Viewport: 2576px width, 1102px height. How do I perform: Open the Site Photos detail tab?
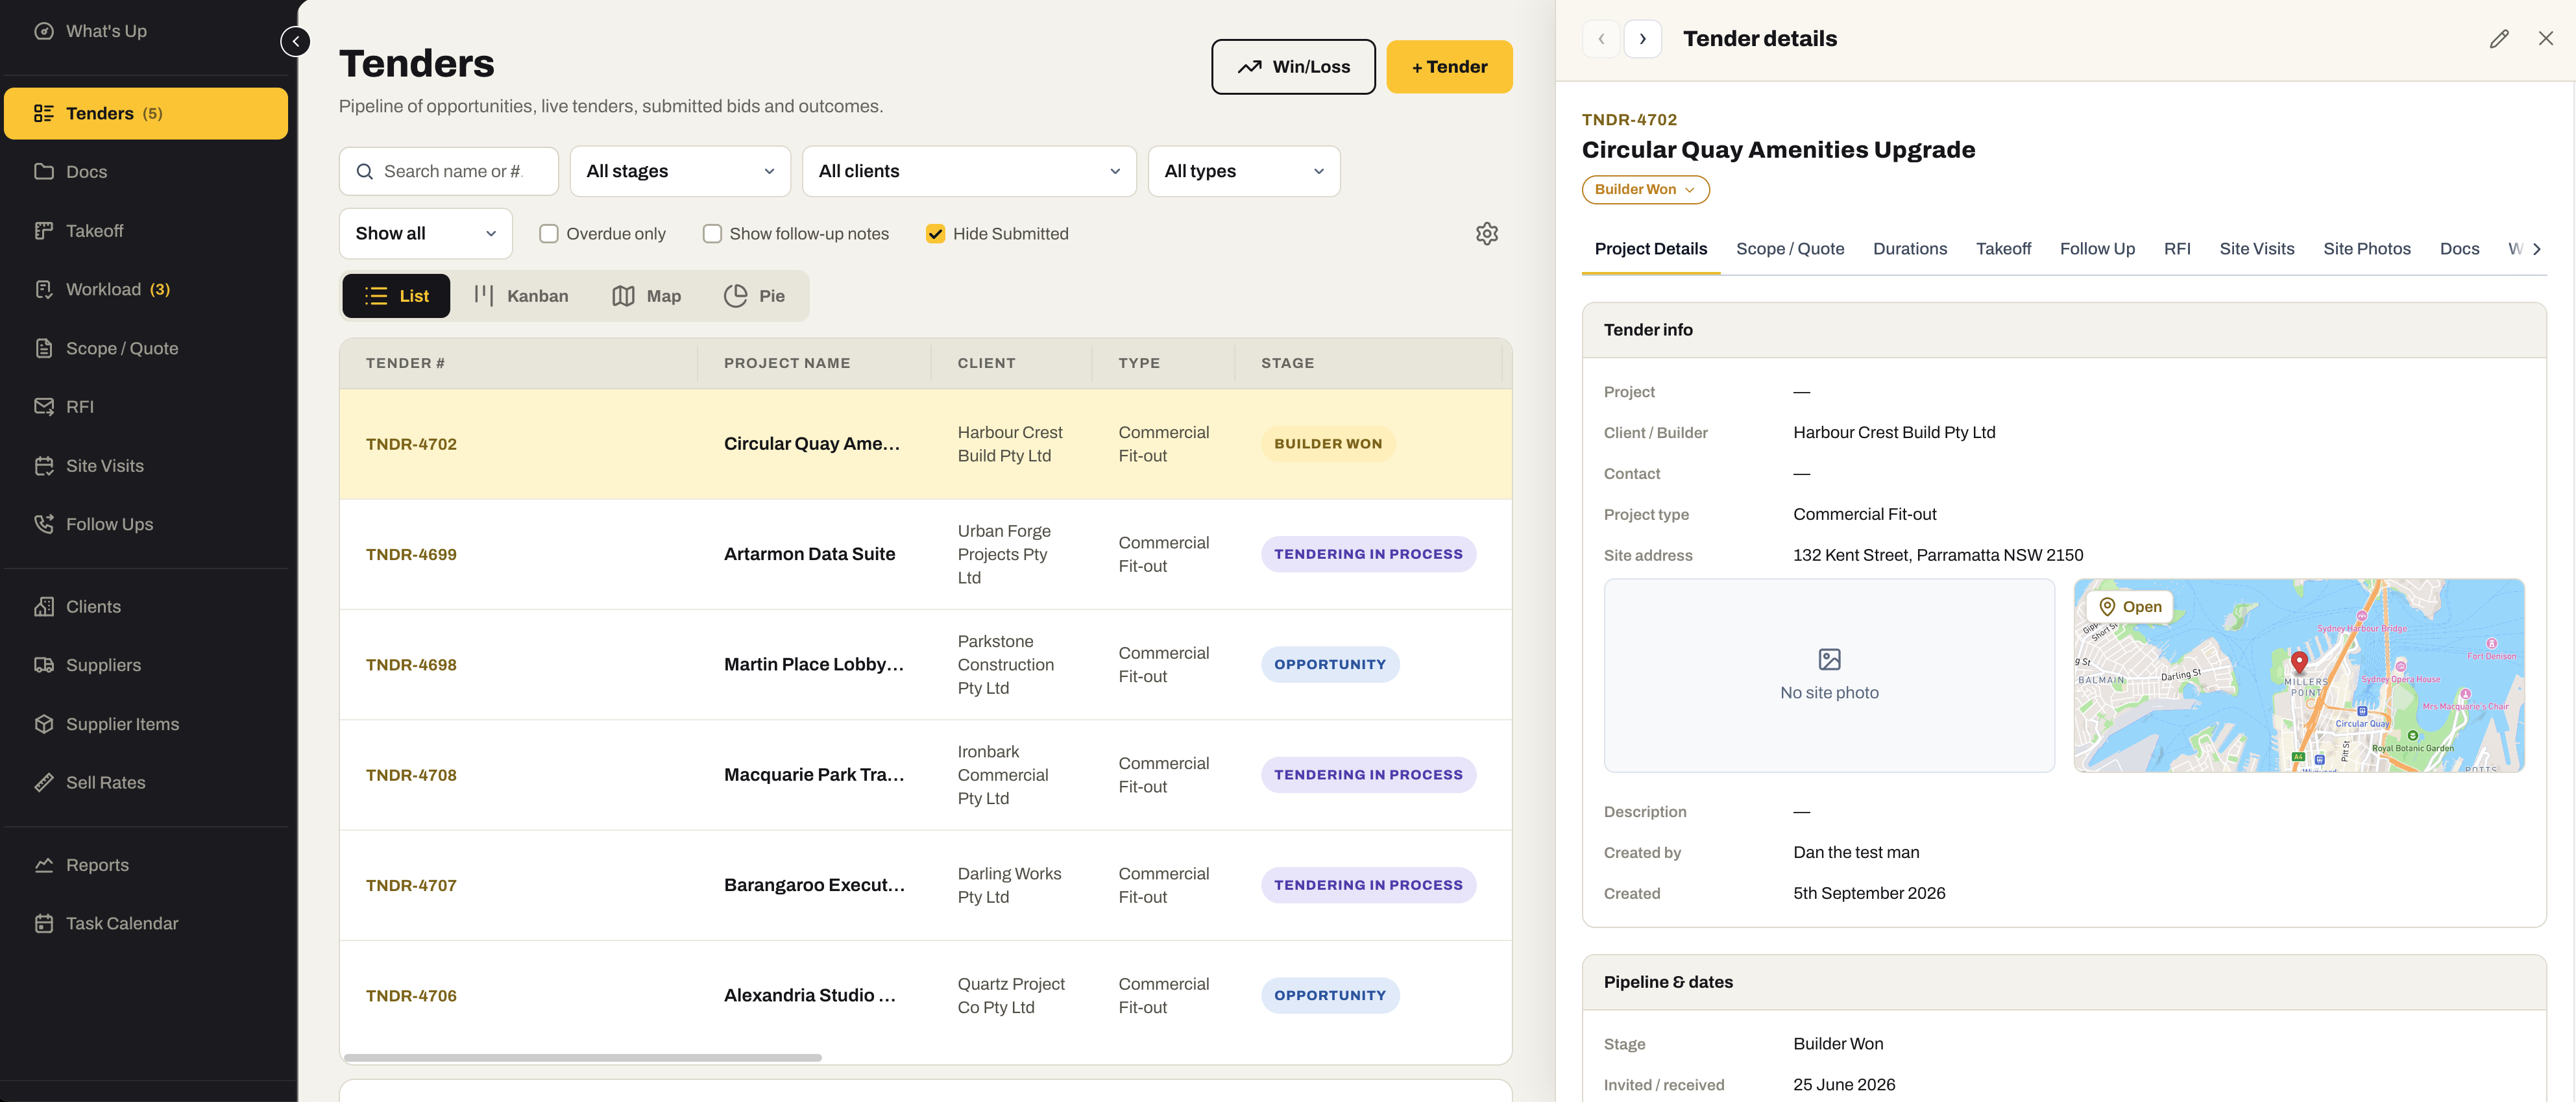coord(2366,249)
